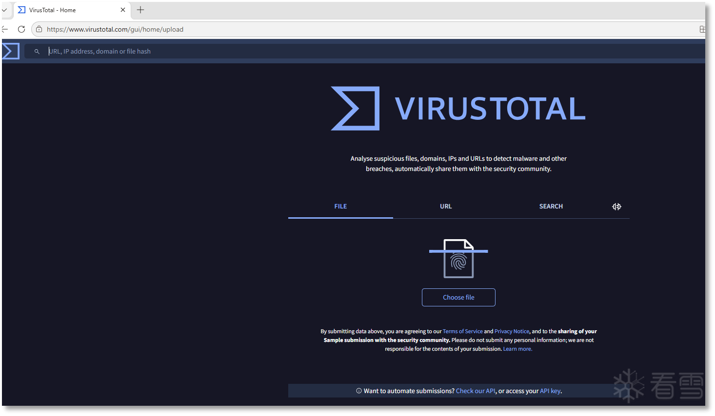Open the API key link
The width and height of the screenshot is (715, 416).
pyautogui.click(x=550, y=391)
